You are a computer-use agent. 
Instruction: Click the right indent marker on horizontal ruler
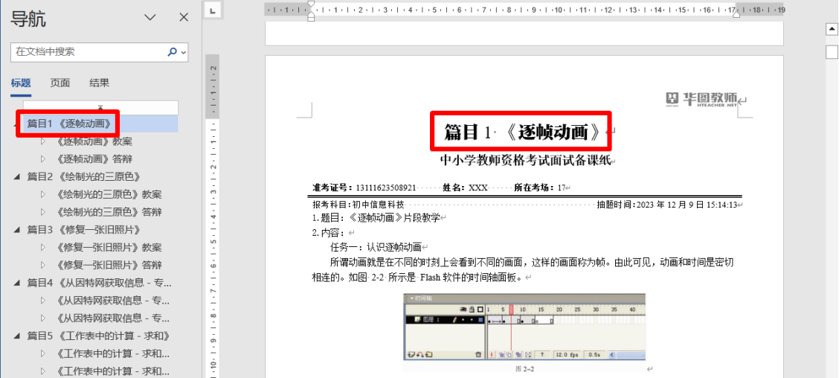tap(736, 14)
